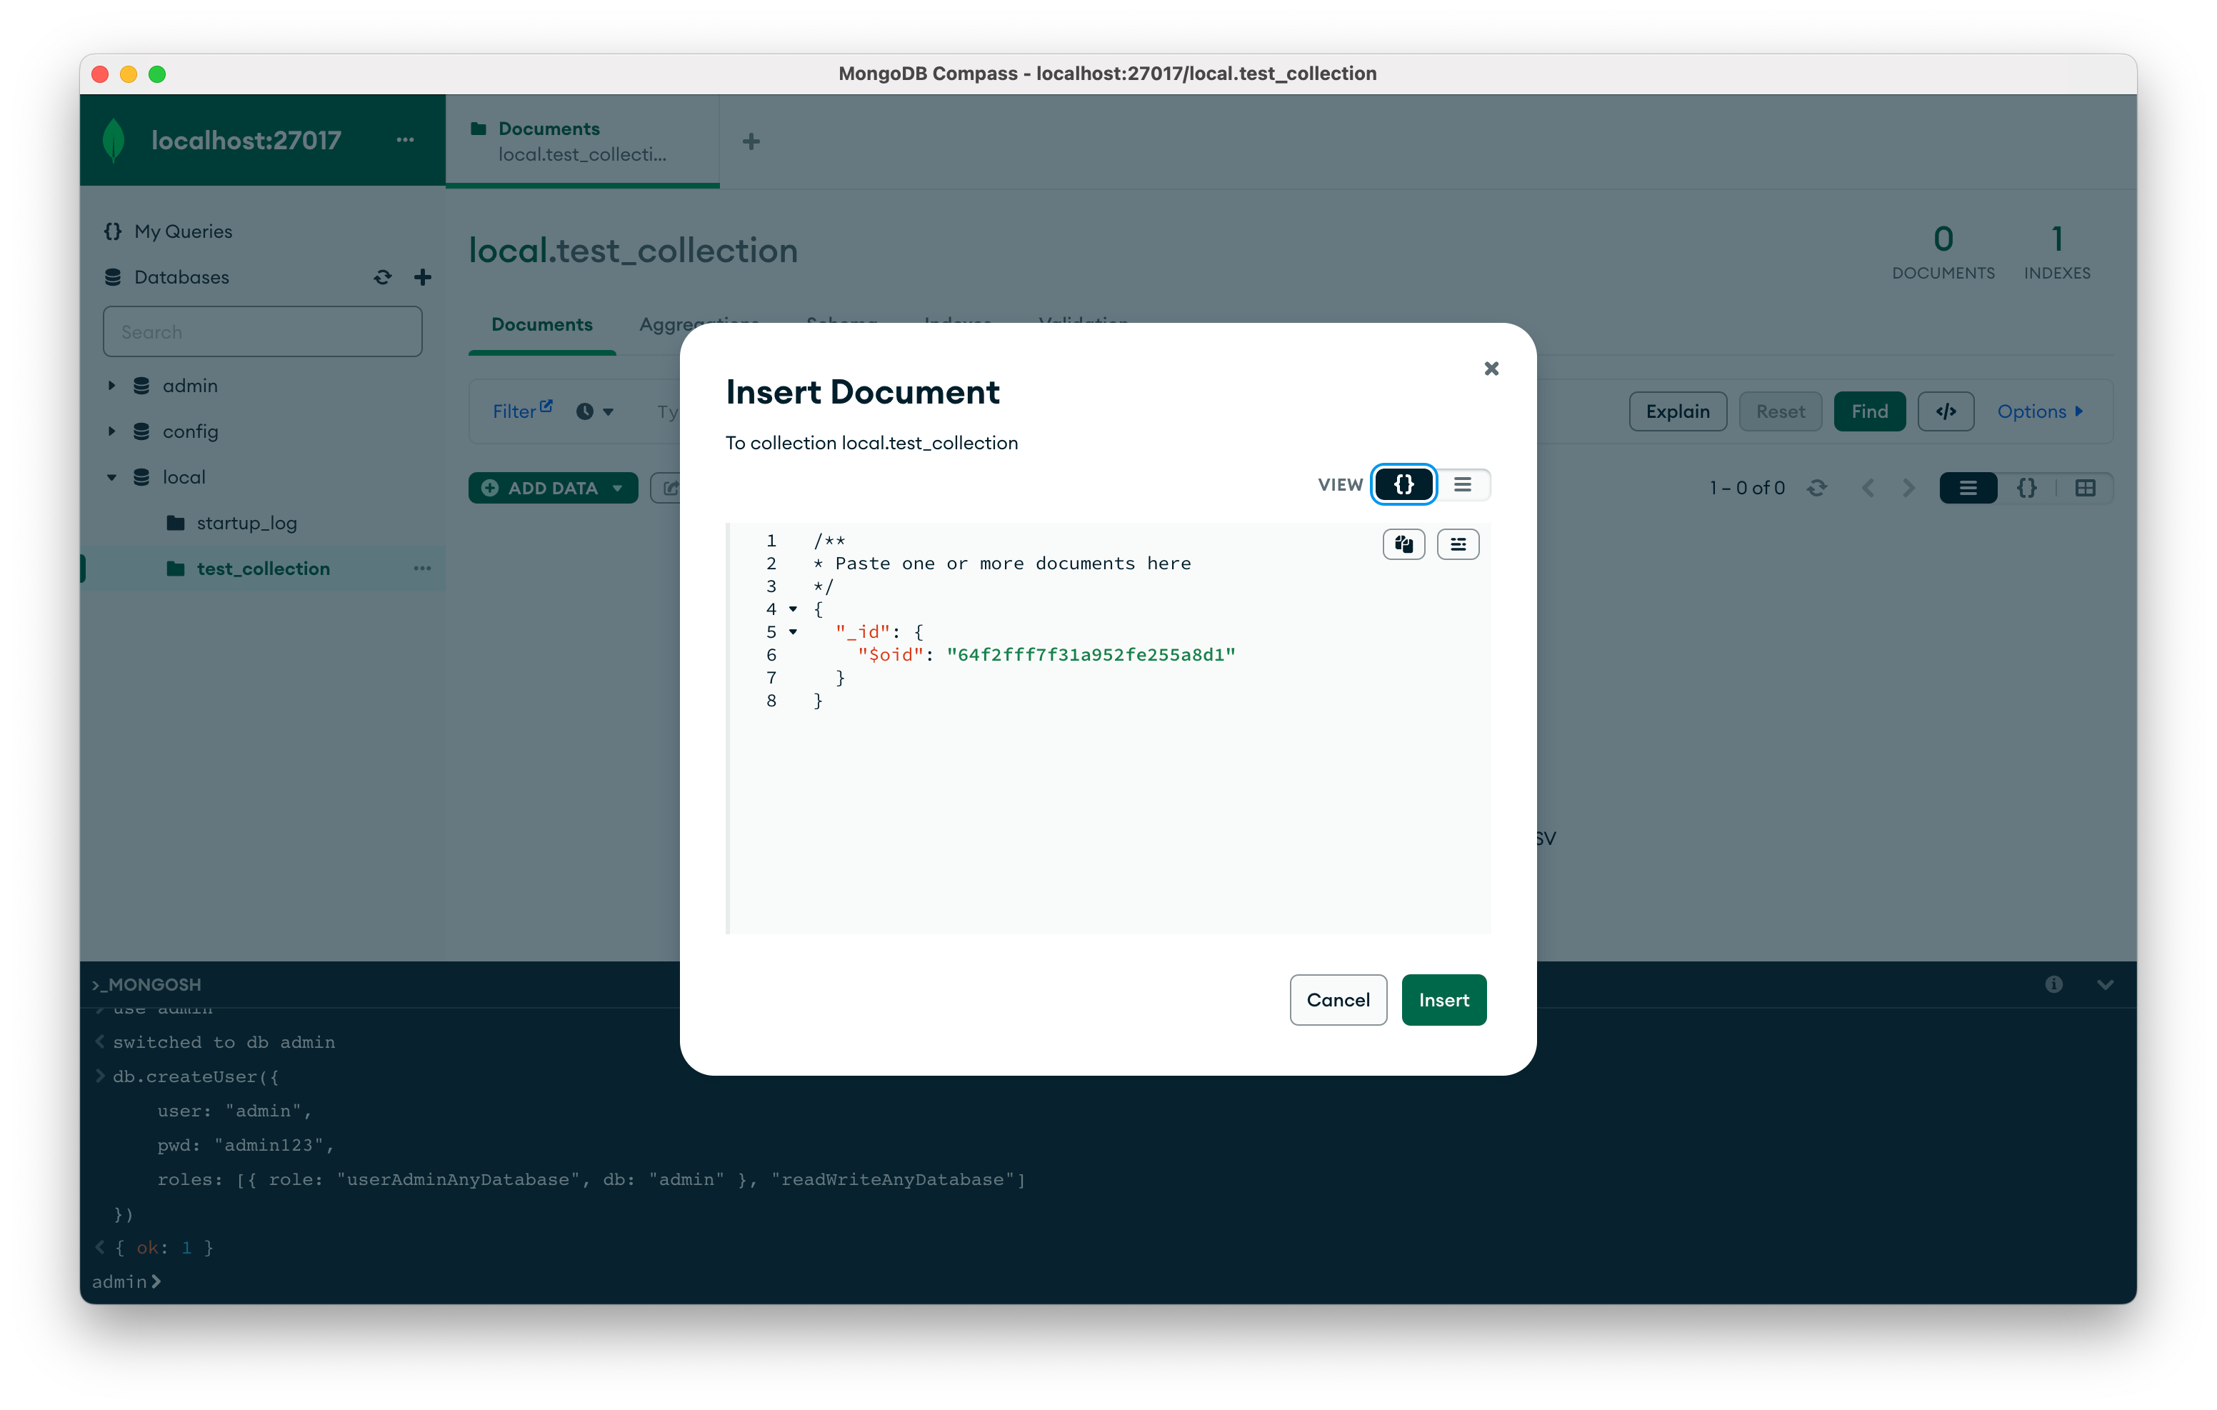Click the plus to create database
Screen dimensions: 2217x1410
coord(423,277)
